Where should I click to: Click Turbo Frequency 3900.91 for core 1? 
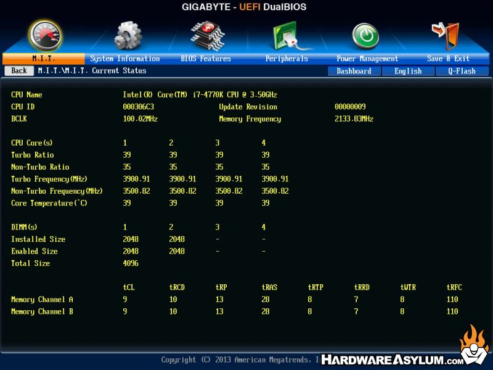click(136, 179)
